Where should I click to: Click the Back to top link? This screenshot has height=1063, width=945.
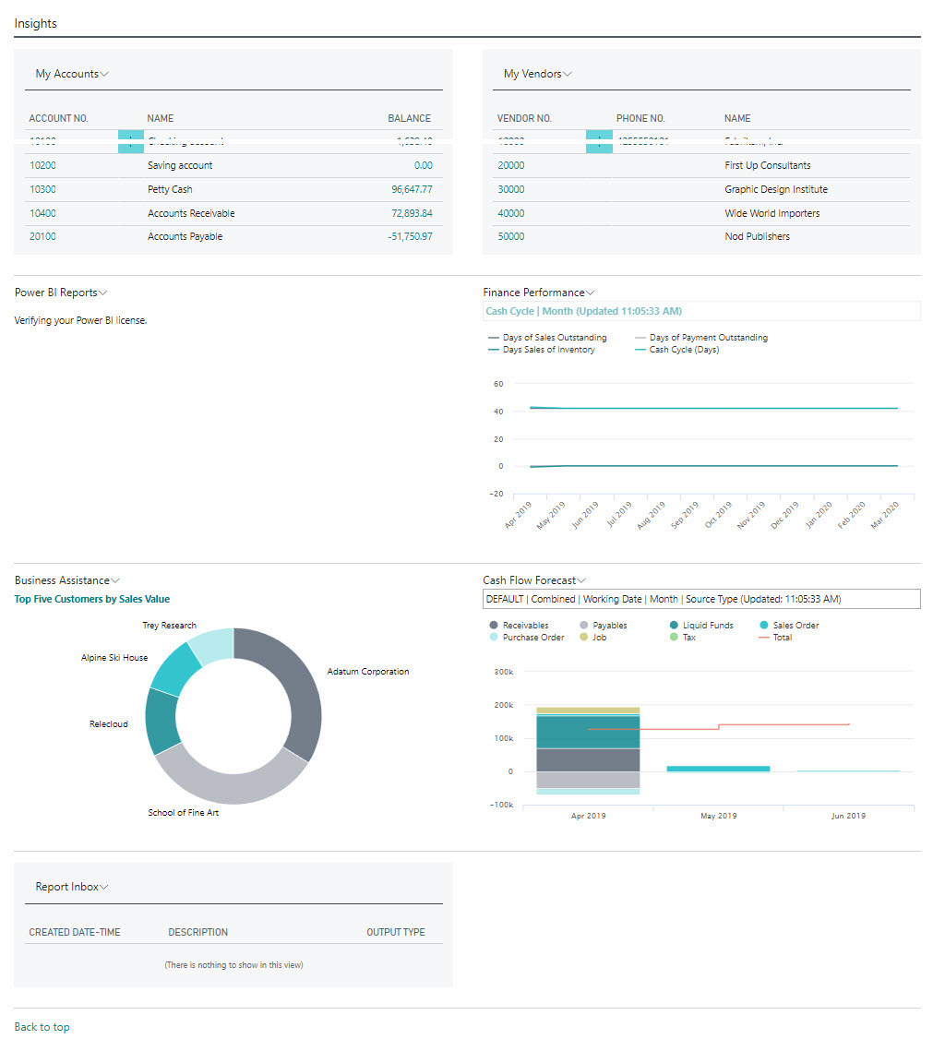pyautogui.click(x=41, y=1026)
